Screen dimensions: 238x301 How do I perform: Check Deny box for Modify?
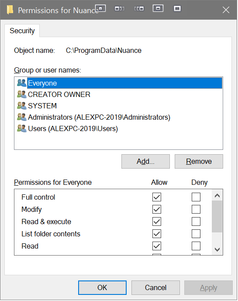click(196, 209)
